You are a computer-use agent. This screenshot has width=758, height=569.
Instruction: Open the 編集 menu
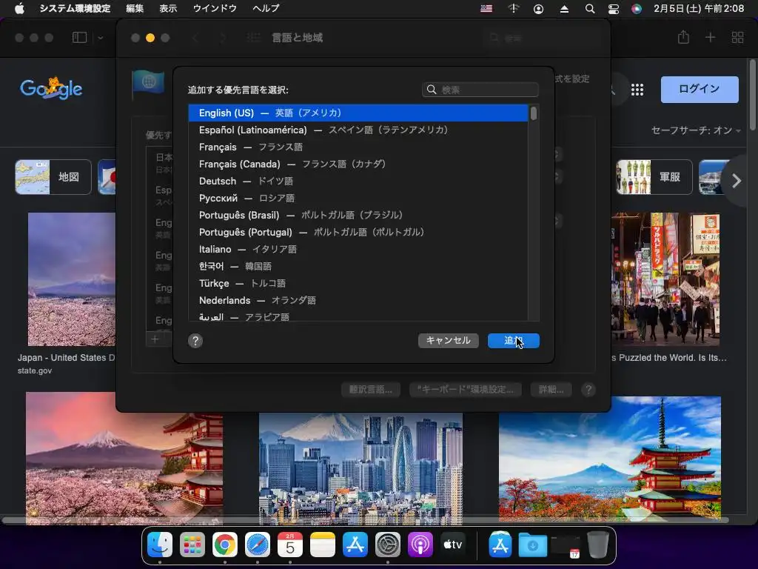(135, 8)
